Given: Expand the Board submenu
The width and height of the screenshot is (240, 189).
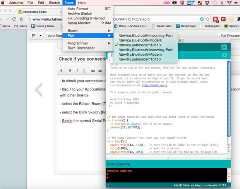Looking at the screenshot, I should (x=88, y=31).
